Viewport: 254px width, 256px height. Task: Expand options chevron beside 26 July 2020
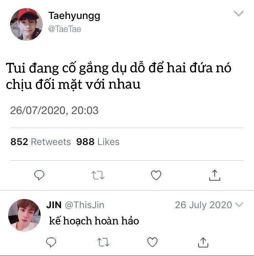[x=239, y=205]
